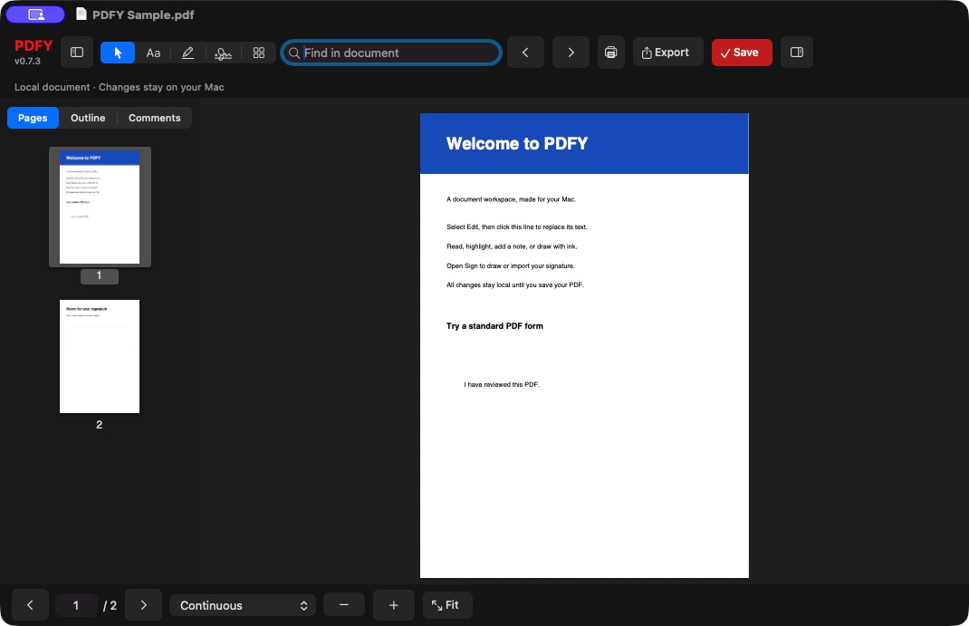Viewport: 969px width, 626px height.
Task: Click 'All changes stay local' line
Action: pos(514,284)
